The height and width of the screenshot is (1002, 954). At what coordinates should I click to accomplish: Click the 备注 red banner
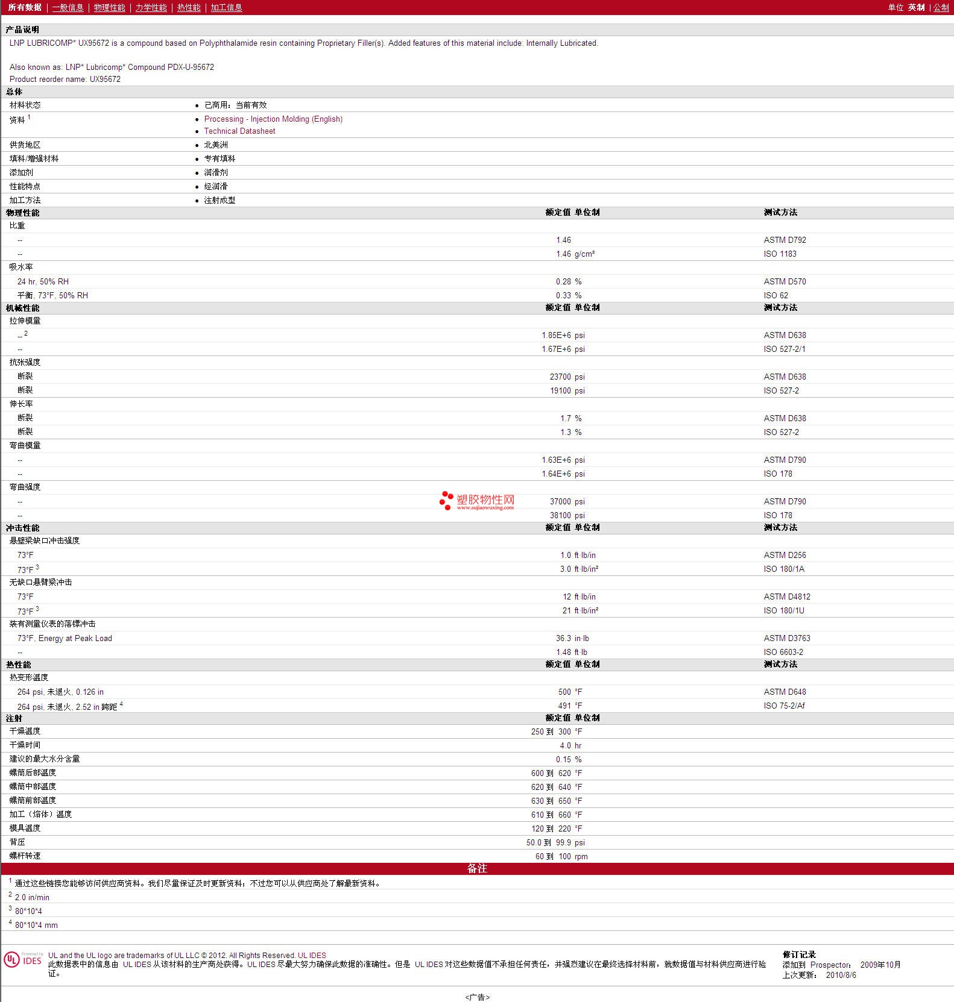477,868
